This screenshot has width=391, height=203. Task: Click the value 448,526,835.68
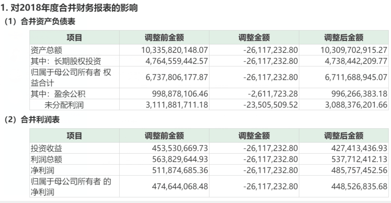coord(358,187)
